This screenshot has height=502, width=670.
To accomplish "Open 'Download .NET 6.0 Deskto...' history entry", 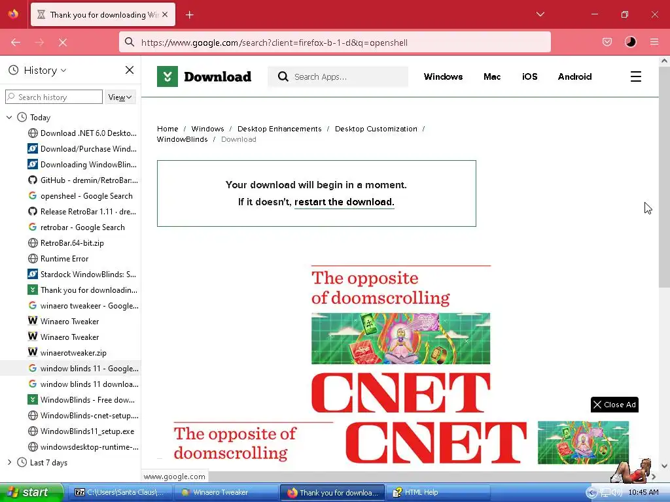I will click(83, 133).
